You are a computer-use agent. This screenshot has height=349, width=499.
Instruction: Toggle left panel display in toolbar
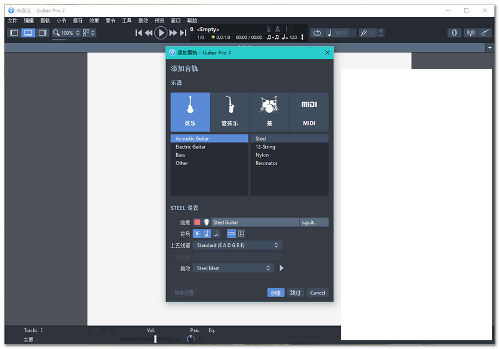(14, 33)
